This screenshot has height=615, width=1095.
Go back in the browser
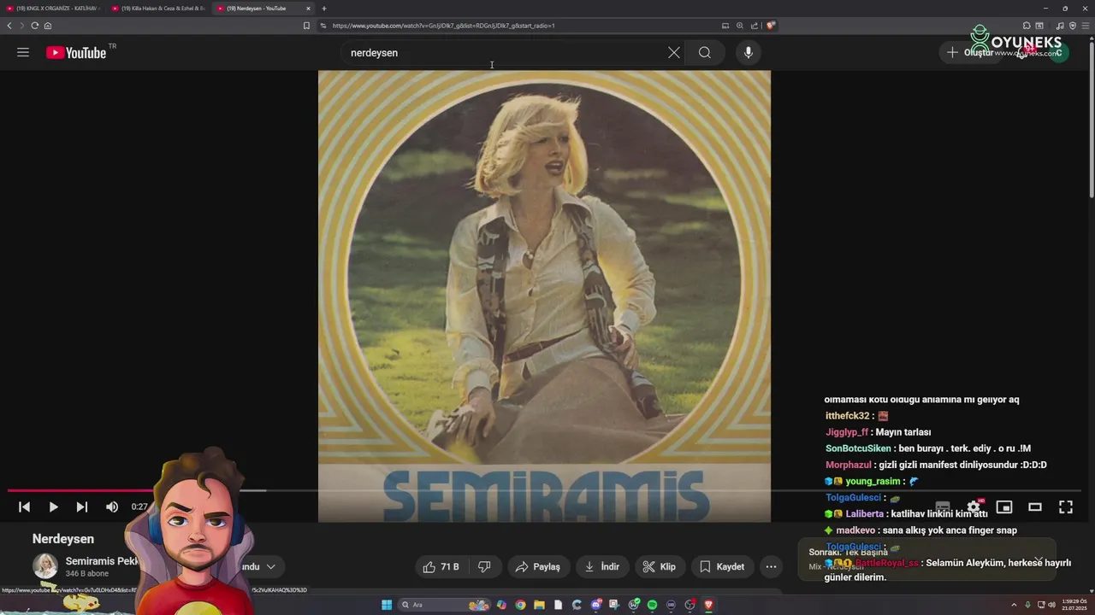(9, 26)
